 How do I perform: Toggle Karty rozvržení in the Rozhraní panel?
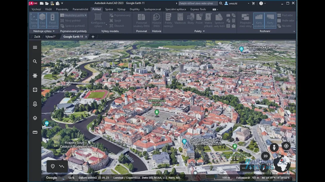(270, 20)
